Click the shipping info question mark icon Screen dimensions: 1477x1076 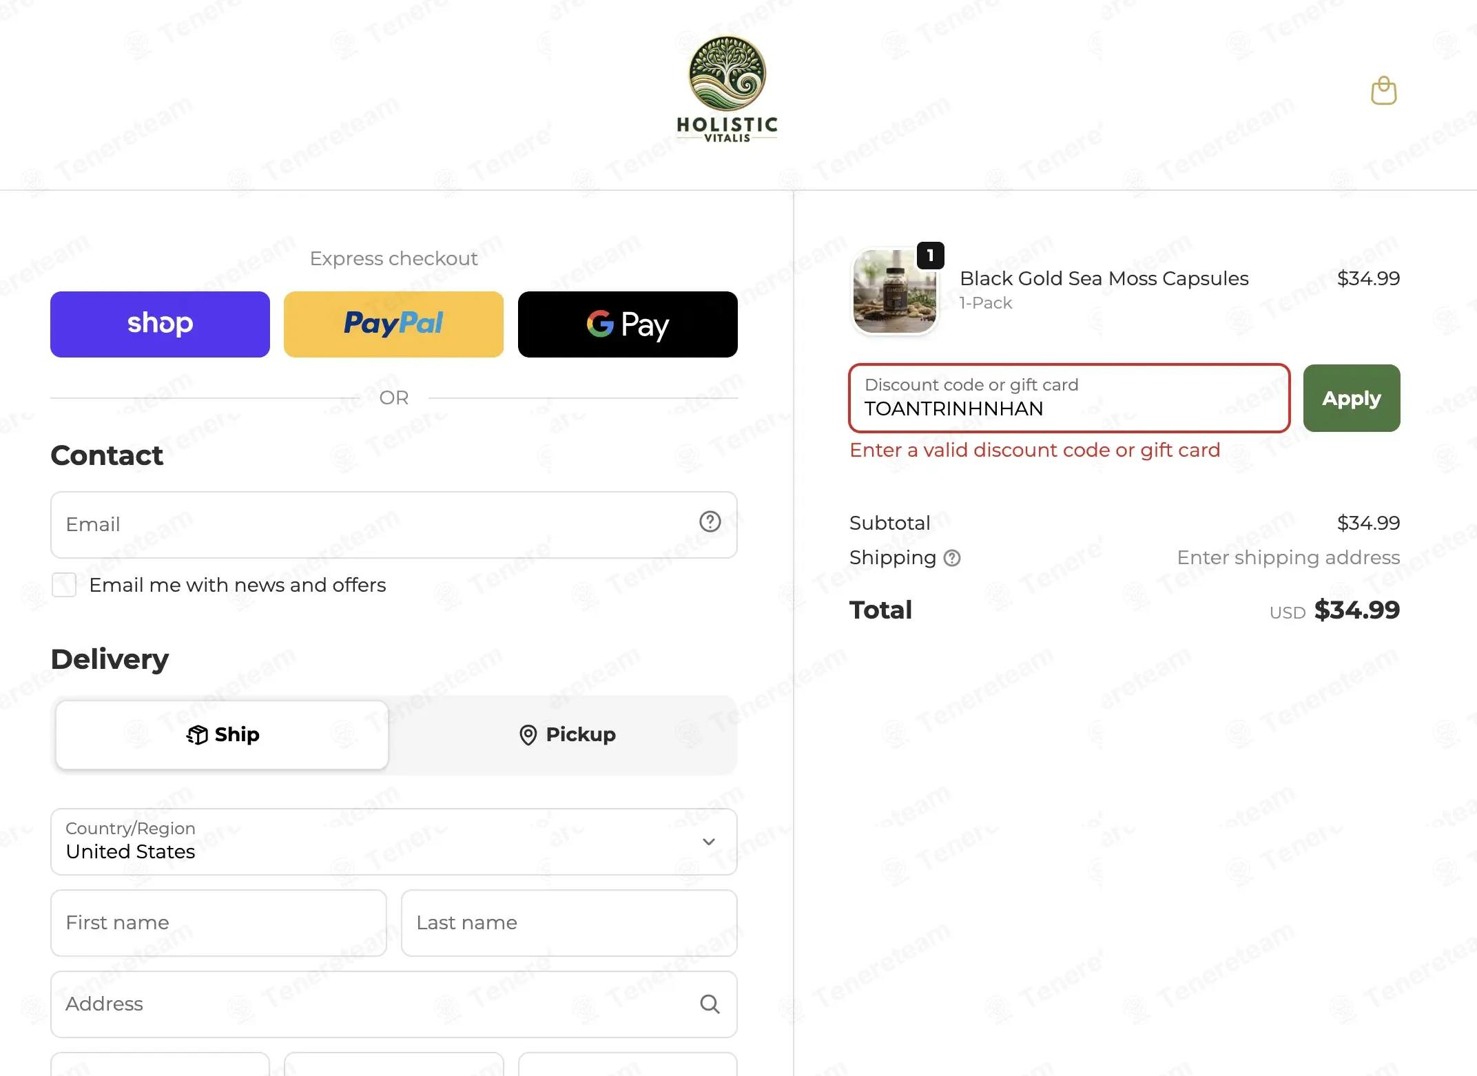[952, 558]
